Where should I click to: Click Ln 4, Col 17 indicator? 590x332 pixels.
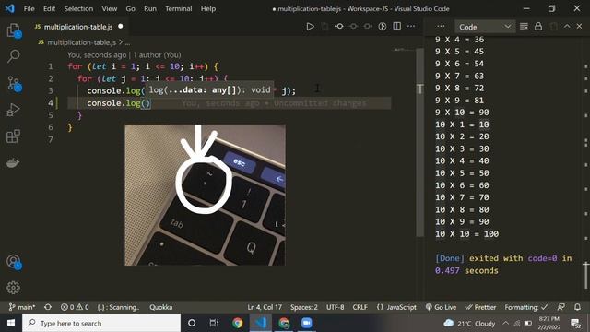click(265, 307)
